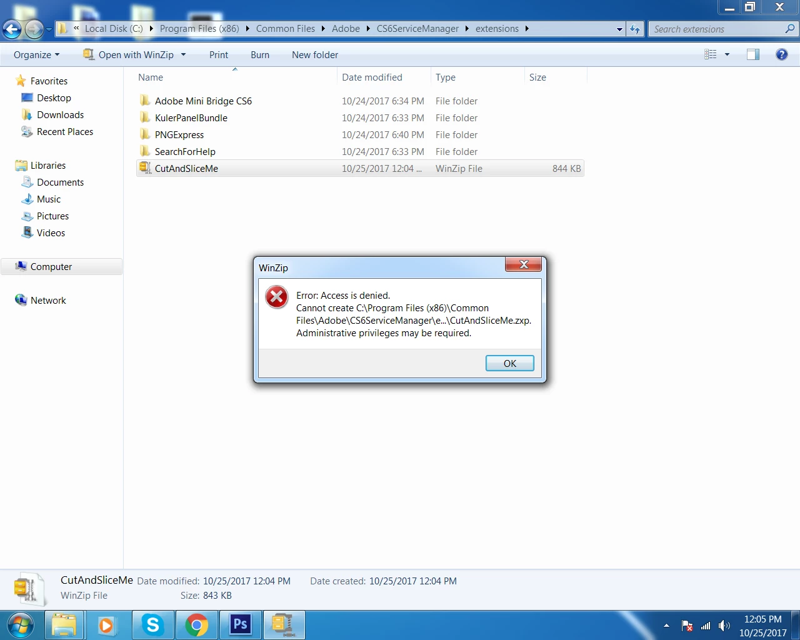
Task: Expand the arrow after Adobe breadcrumb
Action: coord(368,29)
